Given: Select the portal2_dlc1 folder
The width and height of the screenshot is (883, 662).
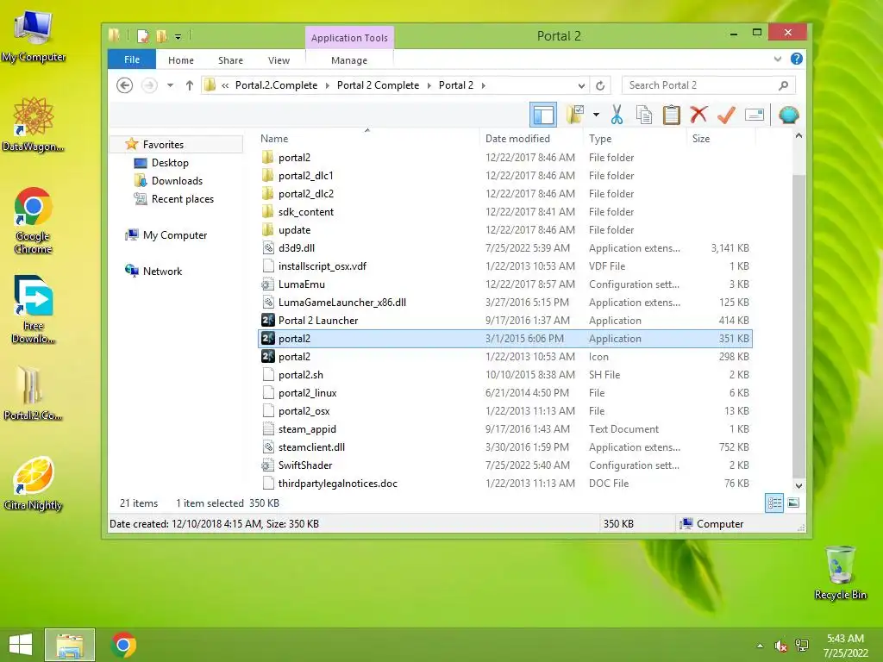Looking at the screenshot, I should pos(505,176).
